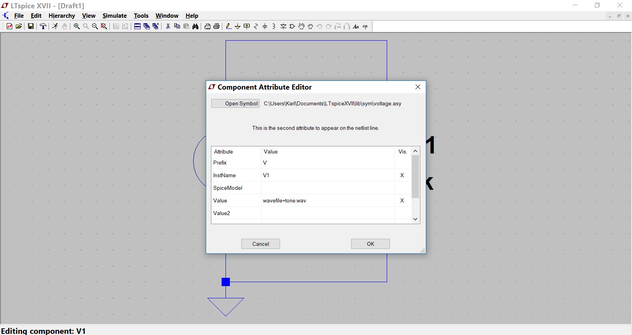Click the attribute list scroll-up arrow
Image resolution: width=632 pixels, height=335 pixels.
[415, 151]
